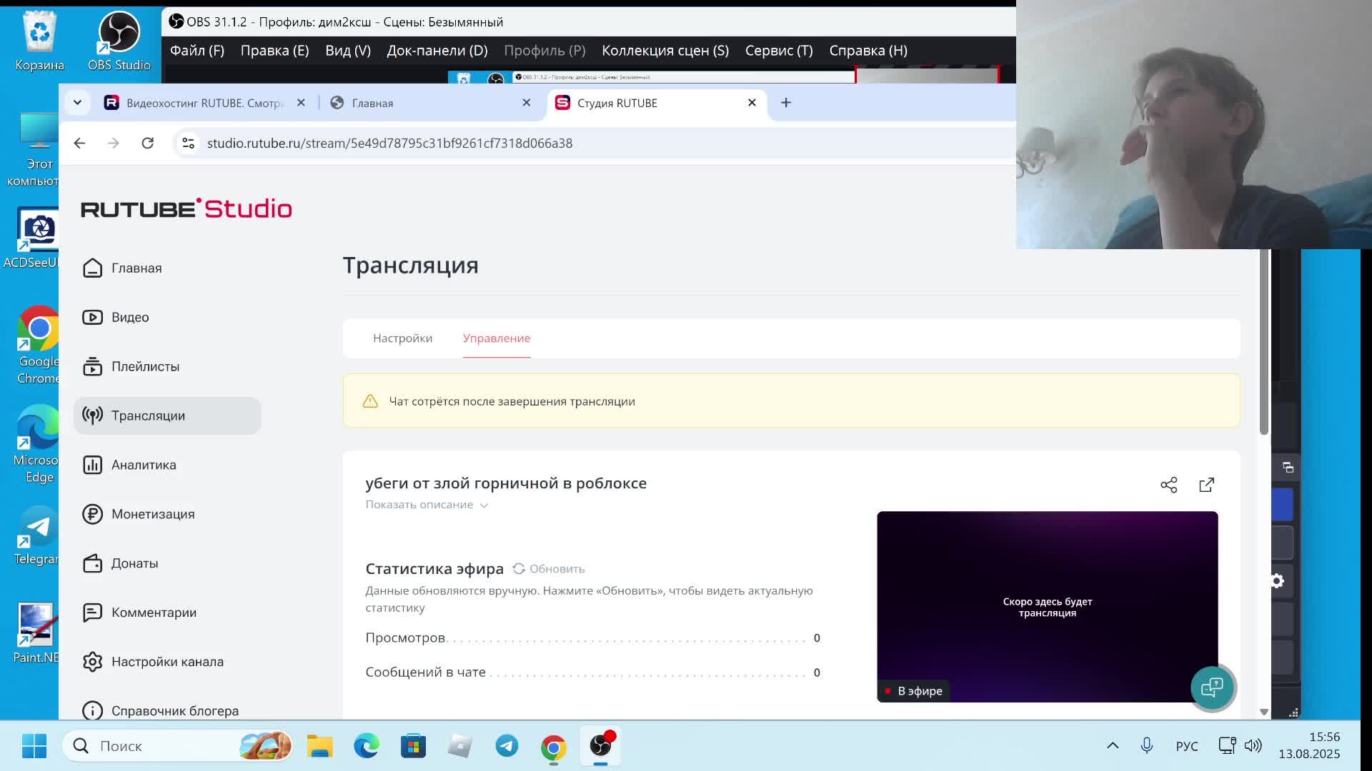
Task: Go to Донаты sidebar item
Action: pyautogui.click(x=134, y=563)
